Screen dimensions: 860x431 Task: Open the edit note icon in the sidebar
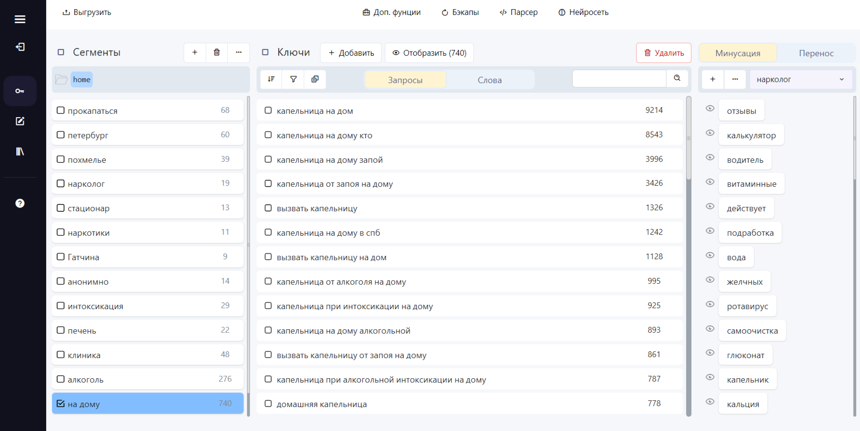[20, 121]
